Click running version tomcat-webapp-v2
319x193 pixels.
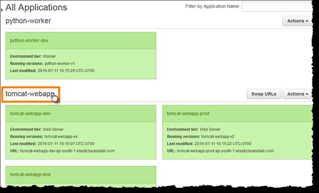pos(218,137)
